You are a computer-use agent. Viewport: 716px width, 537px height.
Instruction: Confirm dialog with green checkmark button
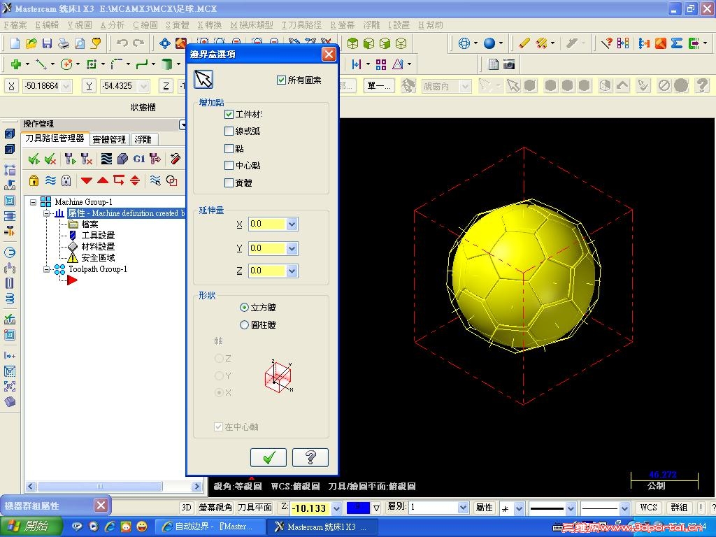pos(268,457)
